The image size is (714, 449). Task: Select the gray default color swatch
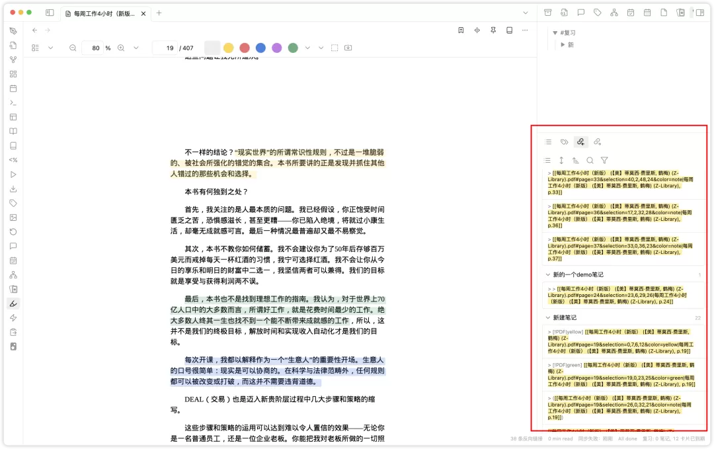tap(212, 48)
